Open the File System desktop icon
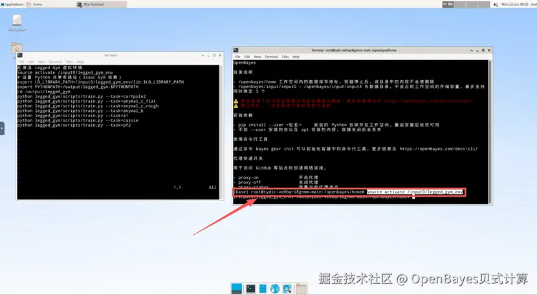The image size is (537, 295). pos(17,23)
